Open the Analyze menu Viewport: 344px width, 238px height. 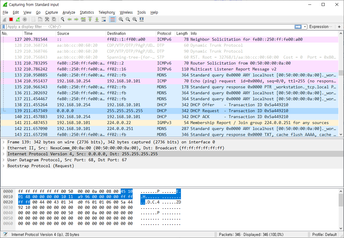(x=69, y=12)
